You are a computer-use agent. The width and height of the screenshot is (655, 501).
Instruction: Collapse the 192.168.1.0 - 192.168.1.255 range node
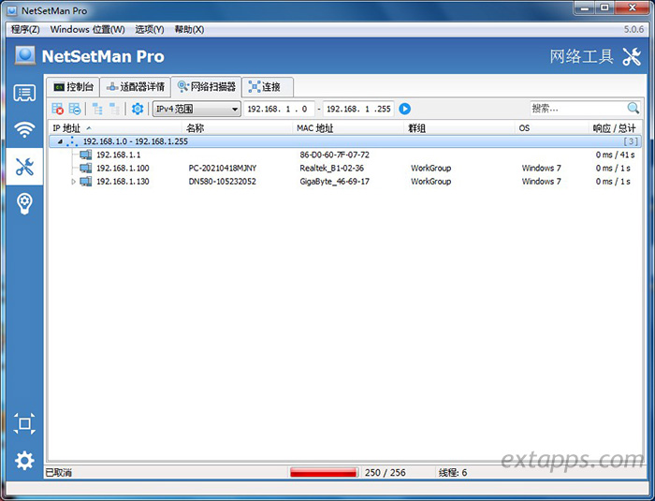click(x=60, y=141)
